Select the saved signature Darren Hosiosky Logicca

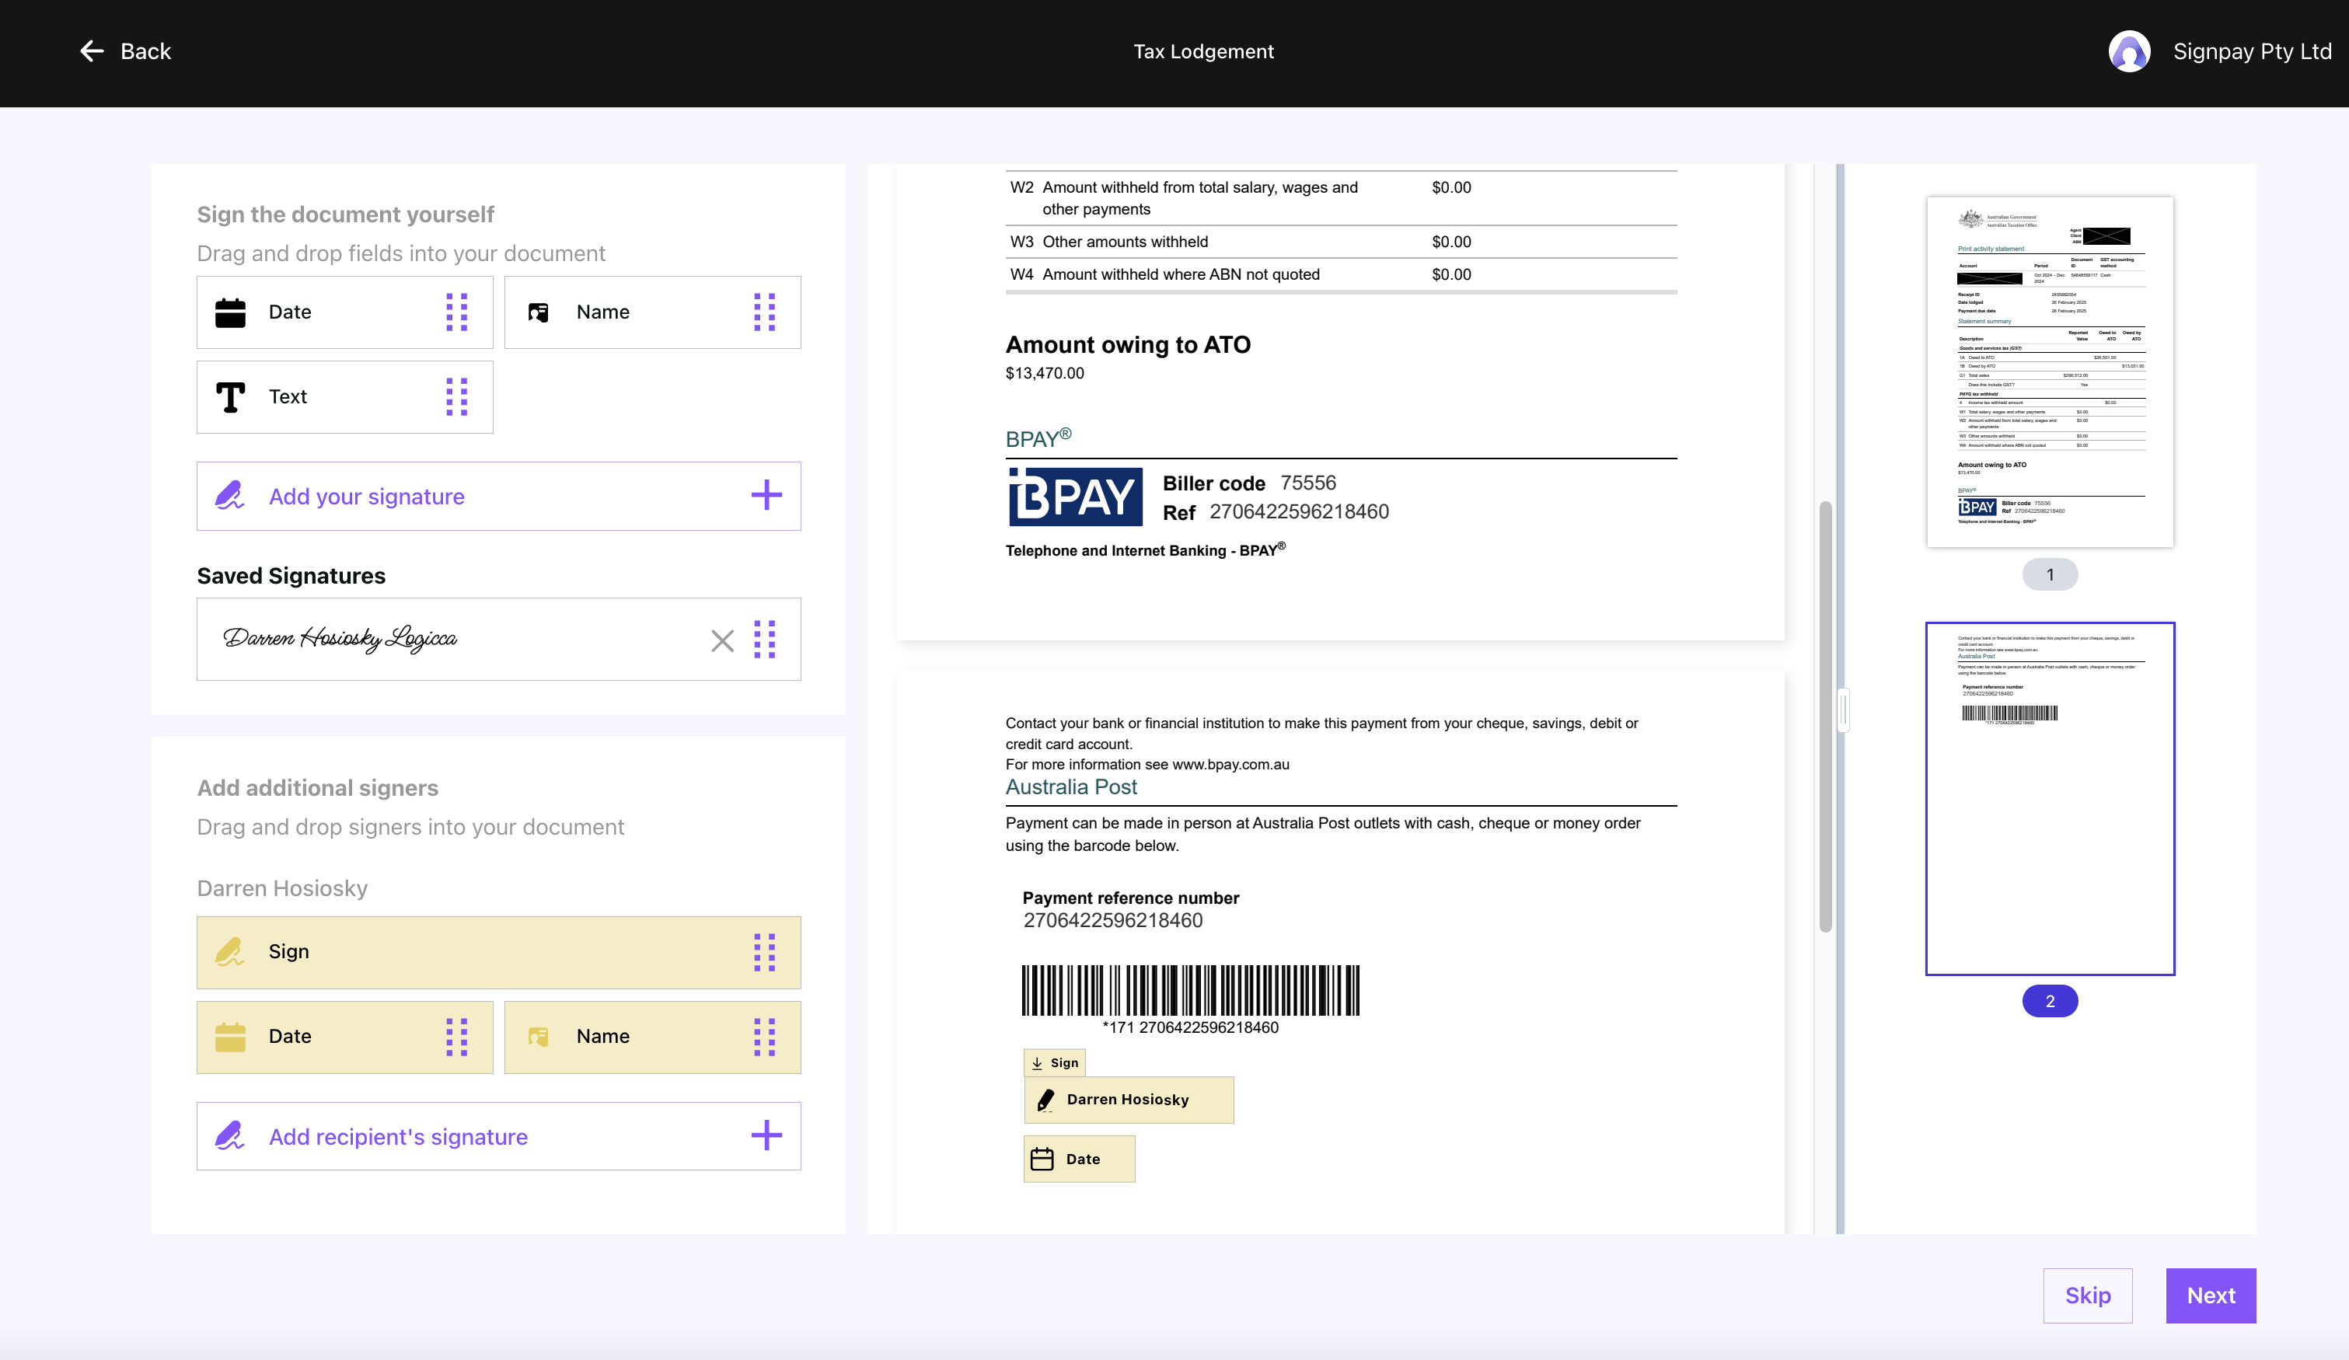(340, 640)
